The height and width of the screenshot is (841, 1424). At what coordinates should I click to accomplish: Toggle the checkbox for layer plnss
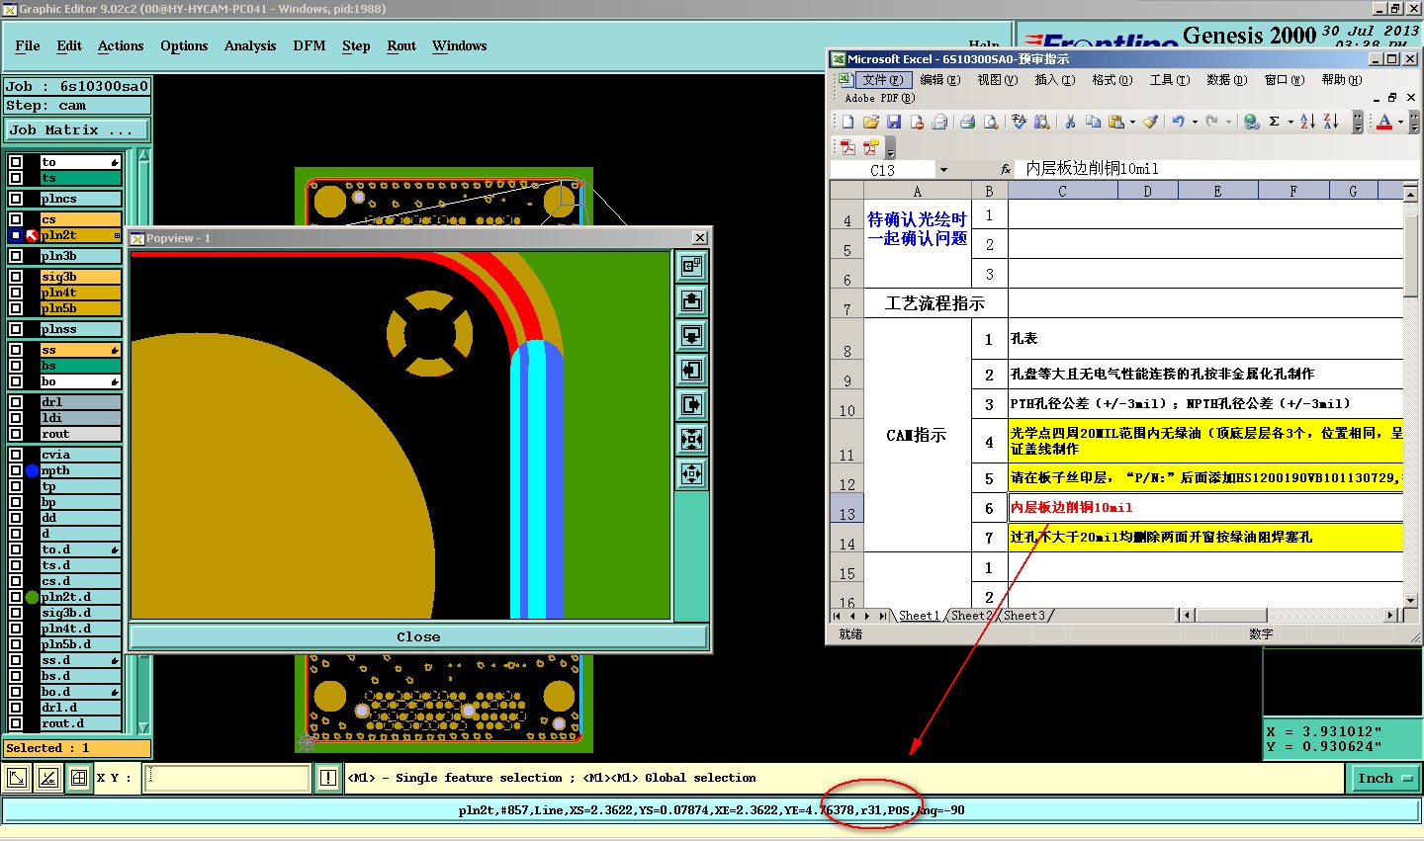click(x=16, y=329)
